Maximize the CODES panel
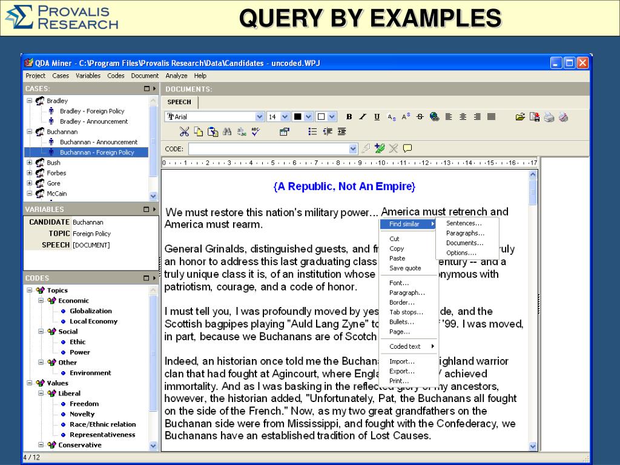Image resolution: width=620 pixels, height=465 pixels. click(147, 278)
